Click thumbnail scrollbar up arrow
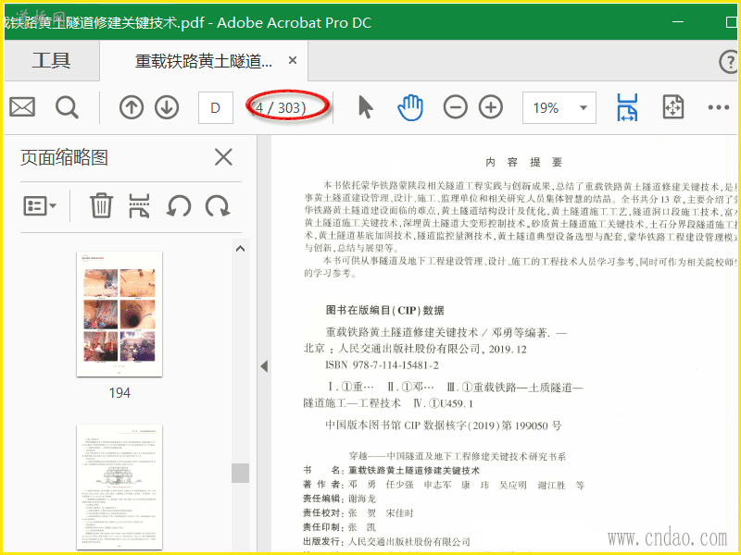The image size is (741, 555). [x=240, y=248]
